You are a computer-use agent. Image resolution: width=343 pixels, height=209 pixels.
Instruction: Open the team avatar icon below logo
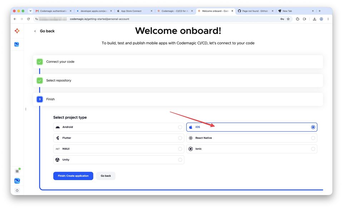[17, 44]
